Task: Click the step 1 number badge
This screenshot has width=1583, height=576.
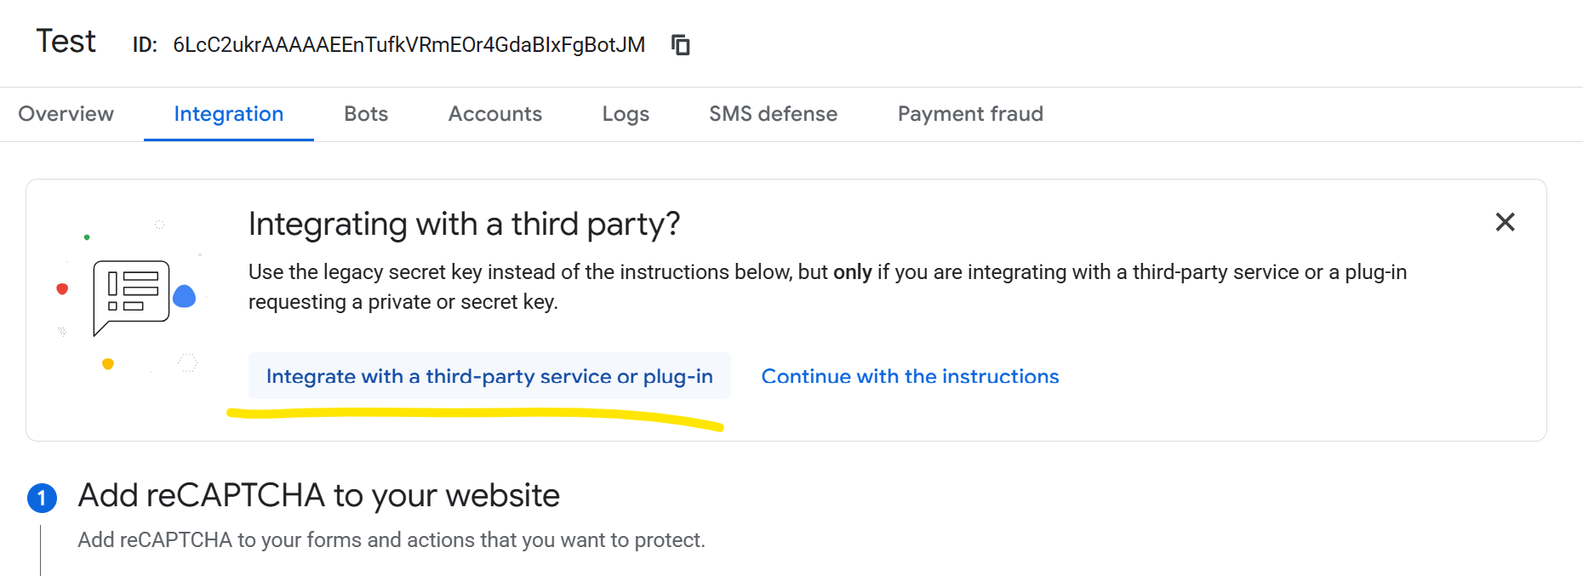Action: click(42, 498)
